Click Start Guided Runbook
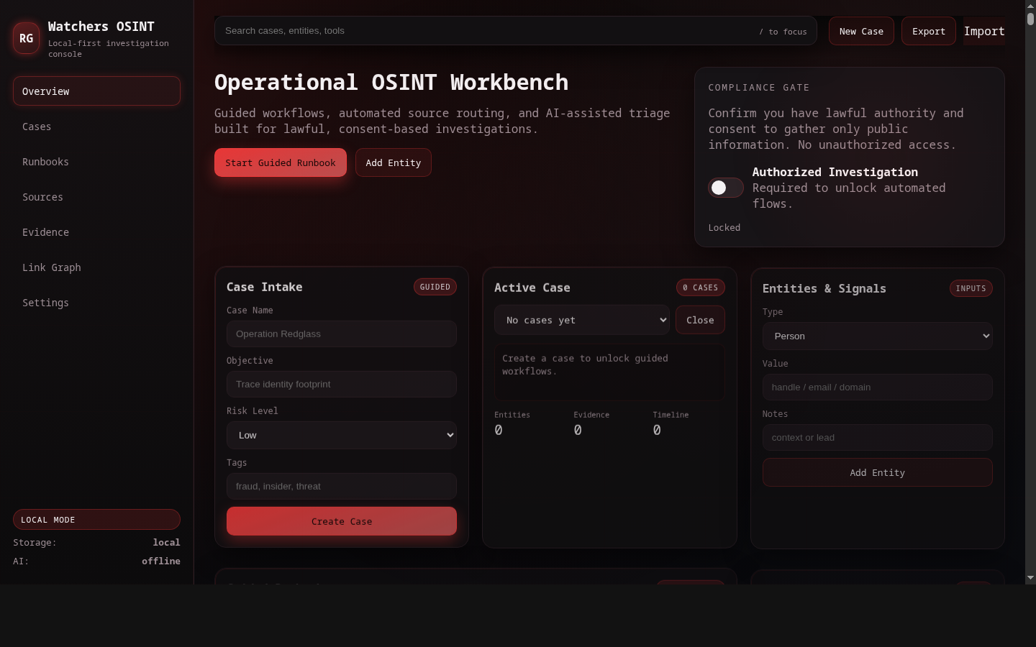This screenshot has height=647, width=1036. (280, 162)
